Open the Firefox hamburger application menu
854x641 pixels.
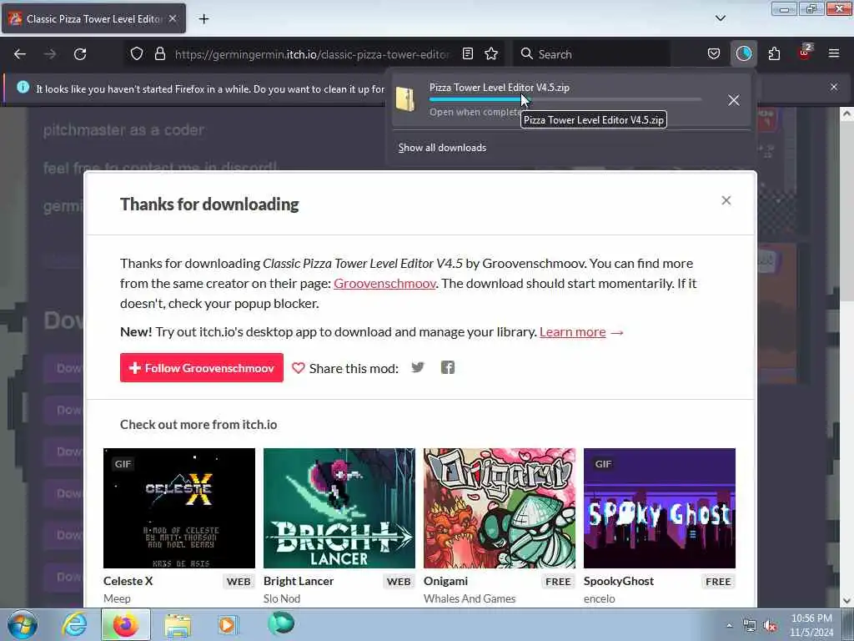point(834,53)
